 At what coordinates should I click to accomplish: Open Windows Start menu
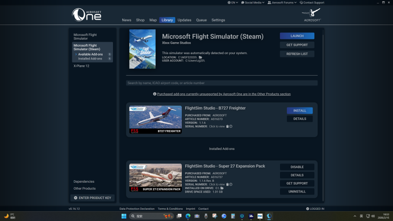124,216
